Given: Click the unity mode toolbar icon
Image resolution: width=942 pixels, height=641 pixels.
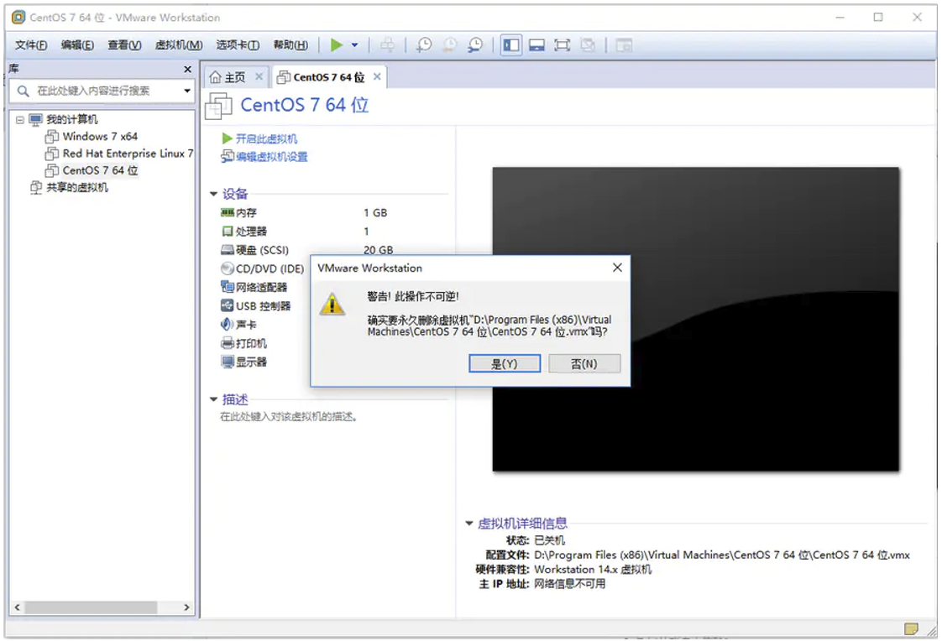Looking at the screenshot, I should pos(588,45).
